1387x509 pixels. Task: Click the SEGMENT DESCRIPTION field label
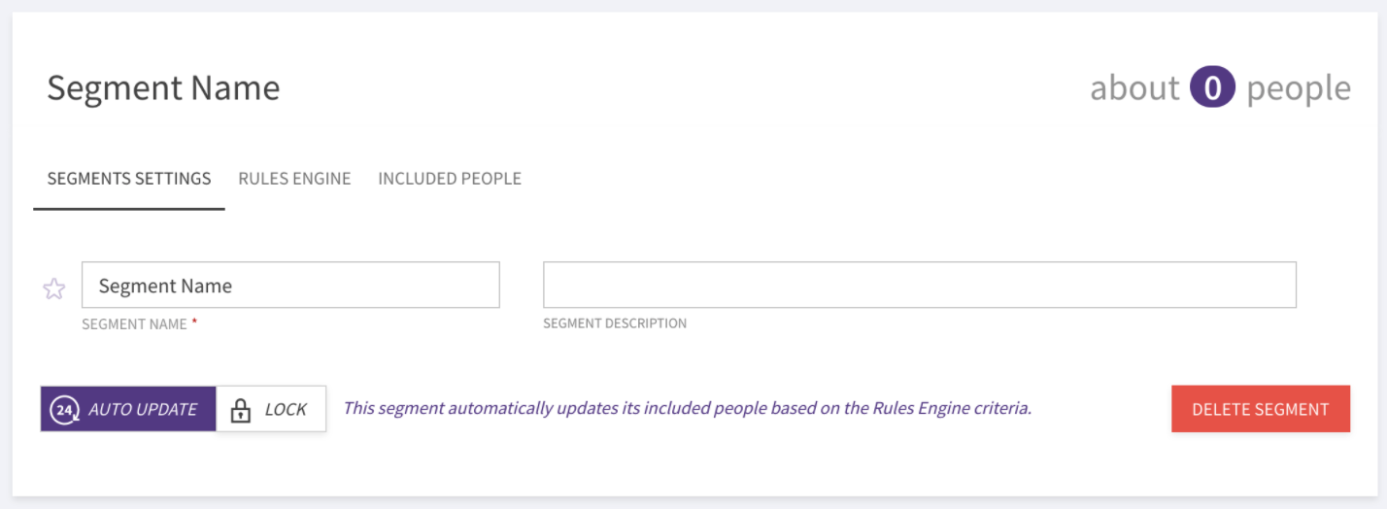pos(615,323)
